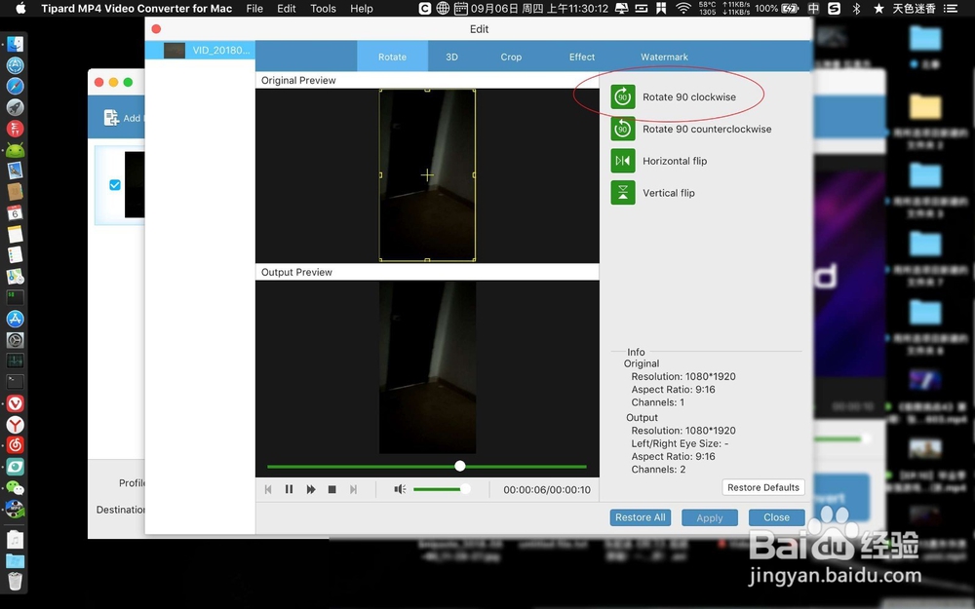Click the Restore All button
This screenshot has width=975, height=609.
[x=640, y=517]
